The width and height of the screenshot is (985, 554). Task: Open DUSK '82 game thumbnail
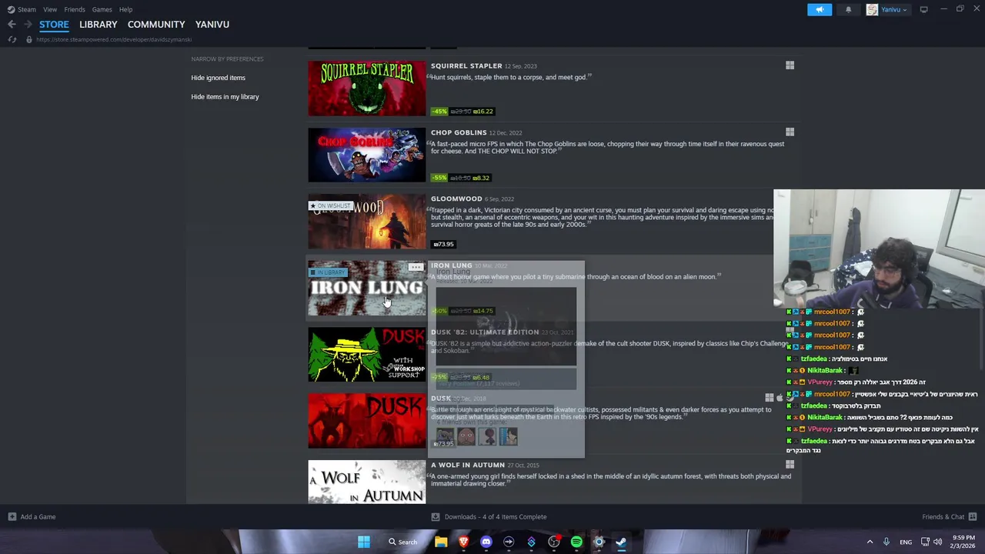tap(367, 355)
